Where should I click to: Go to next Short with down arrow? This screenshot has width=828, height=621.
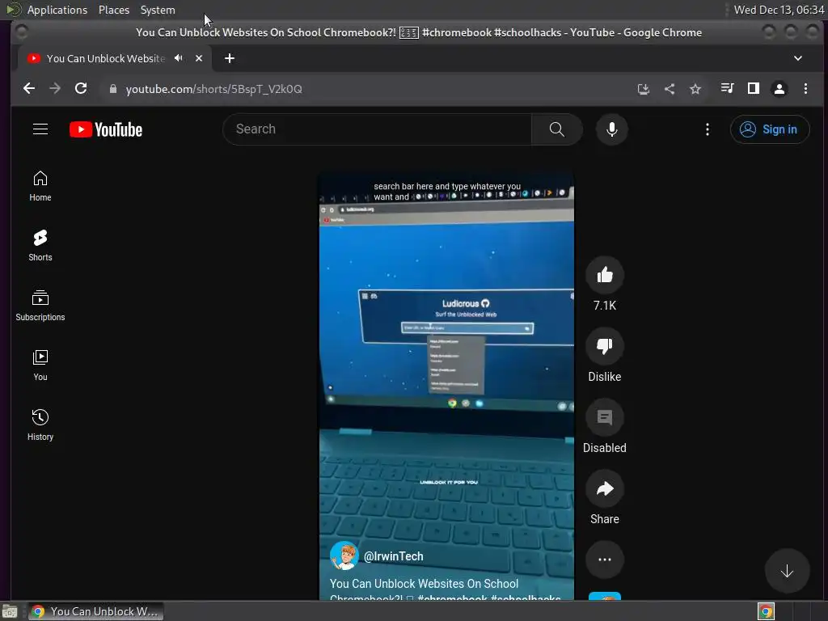click(787, 572)
